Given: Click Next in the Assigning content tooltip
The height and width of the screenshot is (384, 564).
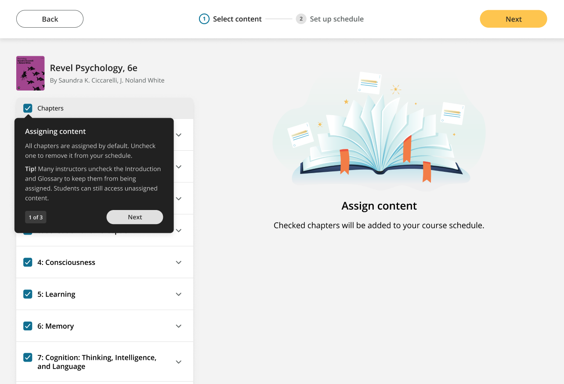Looking at the screenshot, I should coord(135,217).
